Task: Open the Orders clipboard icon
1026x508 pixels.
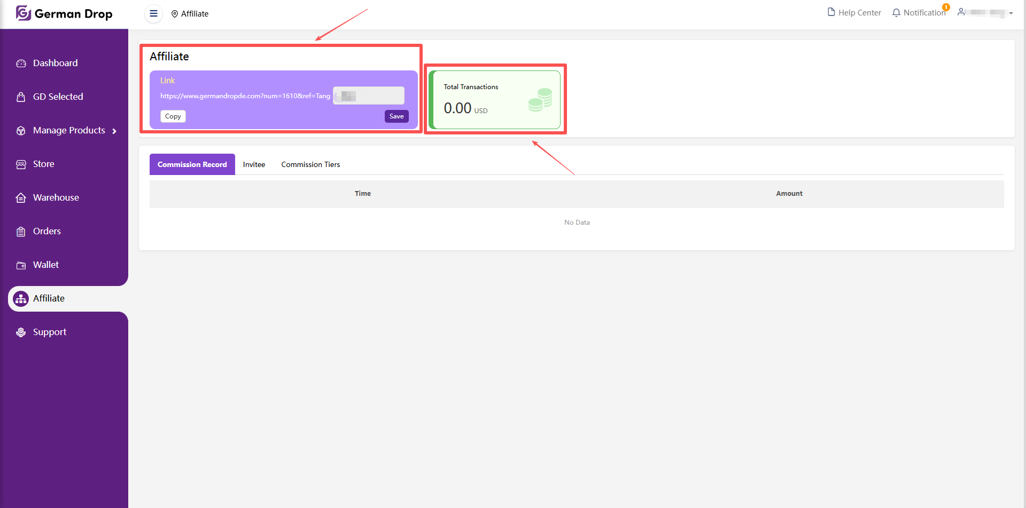Action: pos(21,232)
